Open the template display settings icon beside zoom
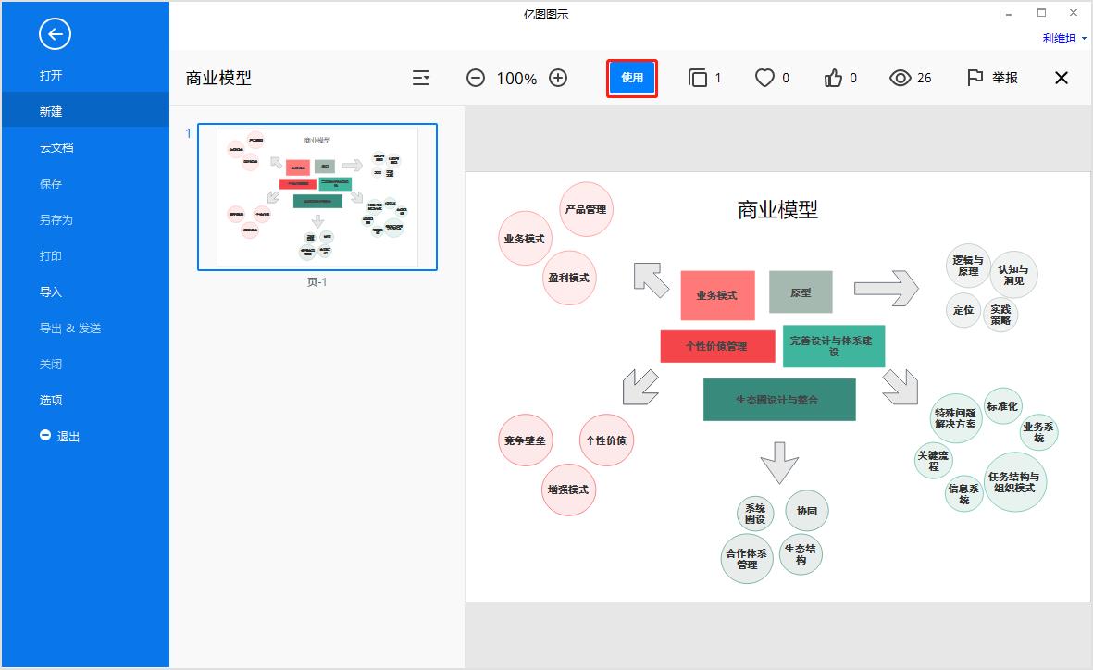Viewport: 1093px width, 670px height. click(x=421, y=78)
